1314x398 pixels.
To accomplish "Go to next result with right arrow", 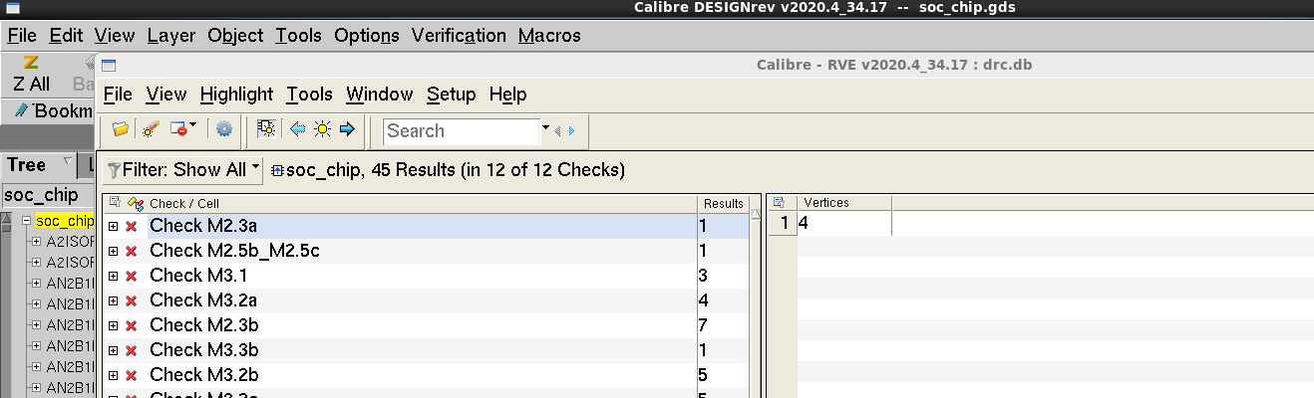I will point(347,129).
